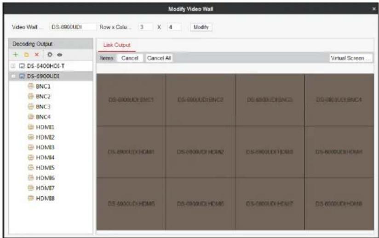Click the monitor icon beside DS-6400HDI-T
Viewport: 379px width, 238px height.
[22, 66]
